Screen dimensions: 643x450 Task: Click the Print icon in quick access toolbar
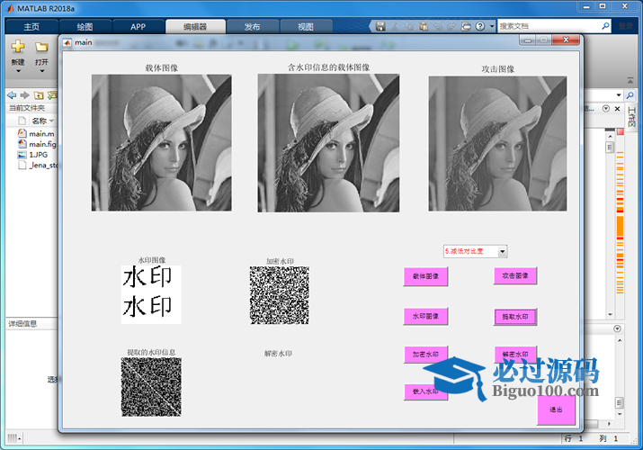point(466,26)
